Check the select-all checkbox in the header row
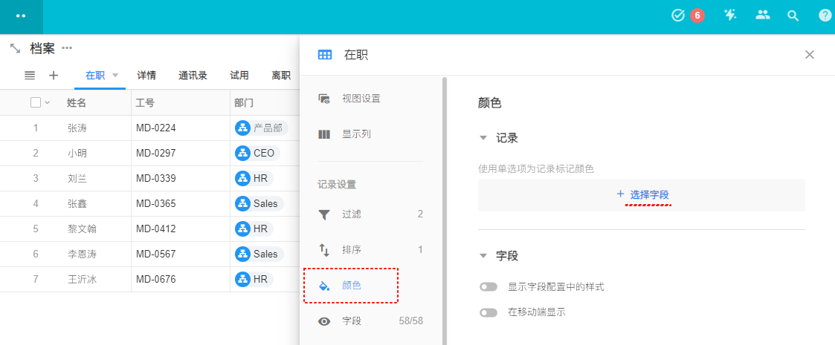The image size is (835, 345). 36,102
